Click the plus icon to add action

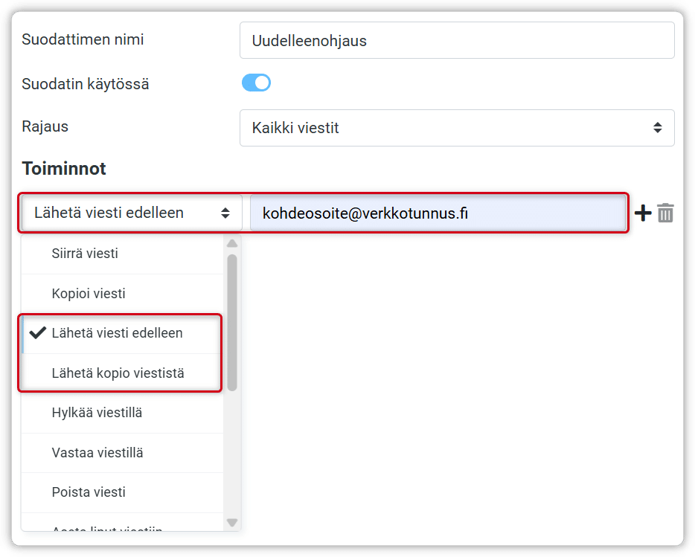pyautogui.click(x=642, y=213)
